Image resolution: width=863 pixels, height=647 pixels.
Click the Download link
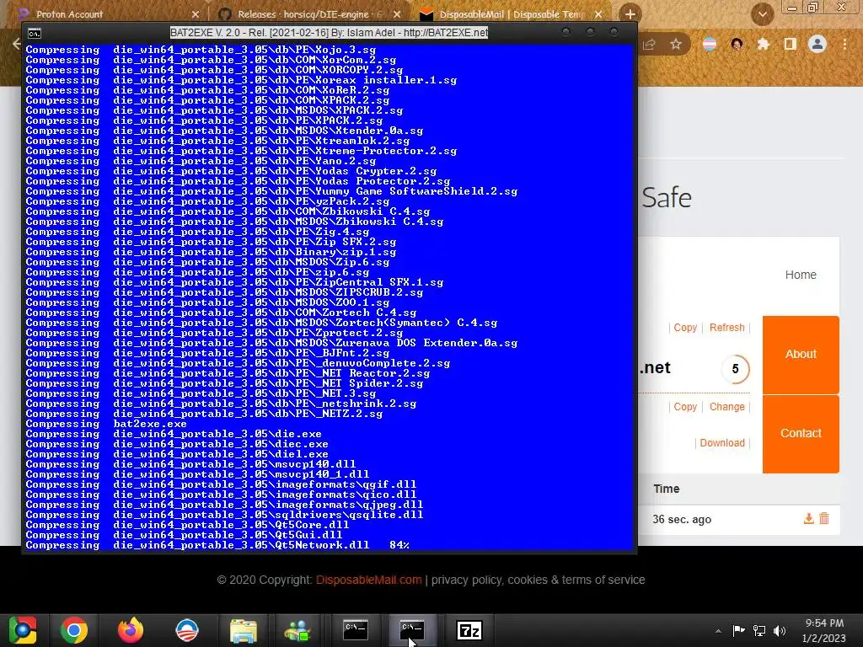(x=722, y=443)
